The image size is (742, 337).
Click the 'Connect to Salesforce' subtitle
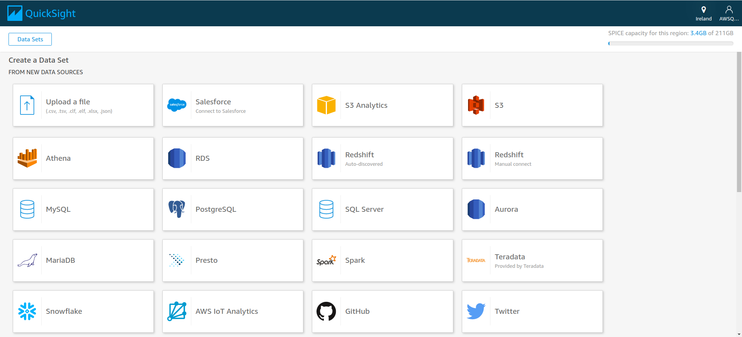(221, 111)
